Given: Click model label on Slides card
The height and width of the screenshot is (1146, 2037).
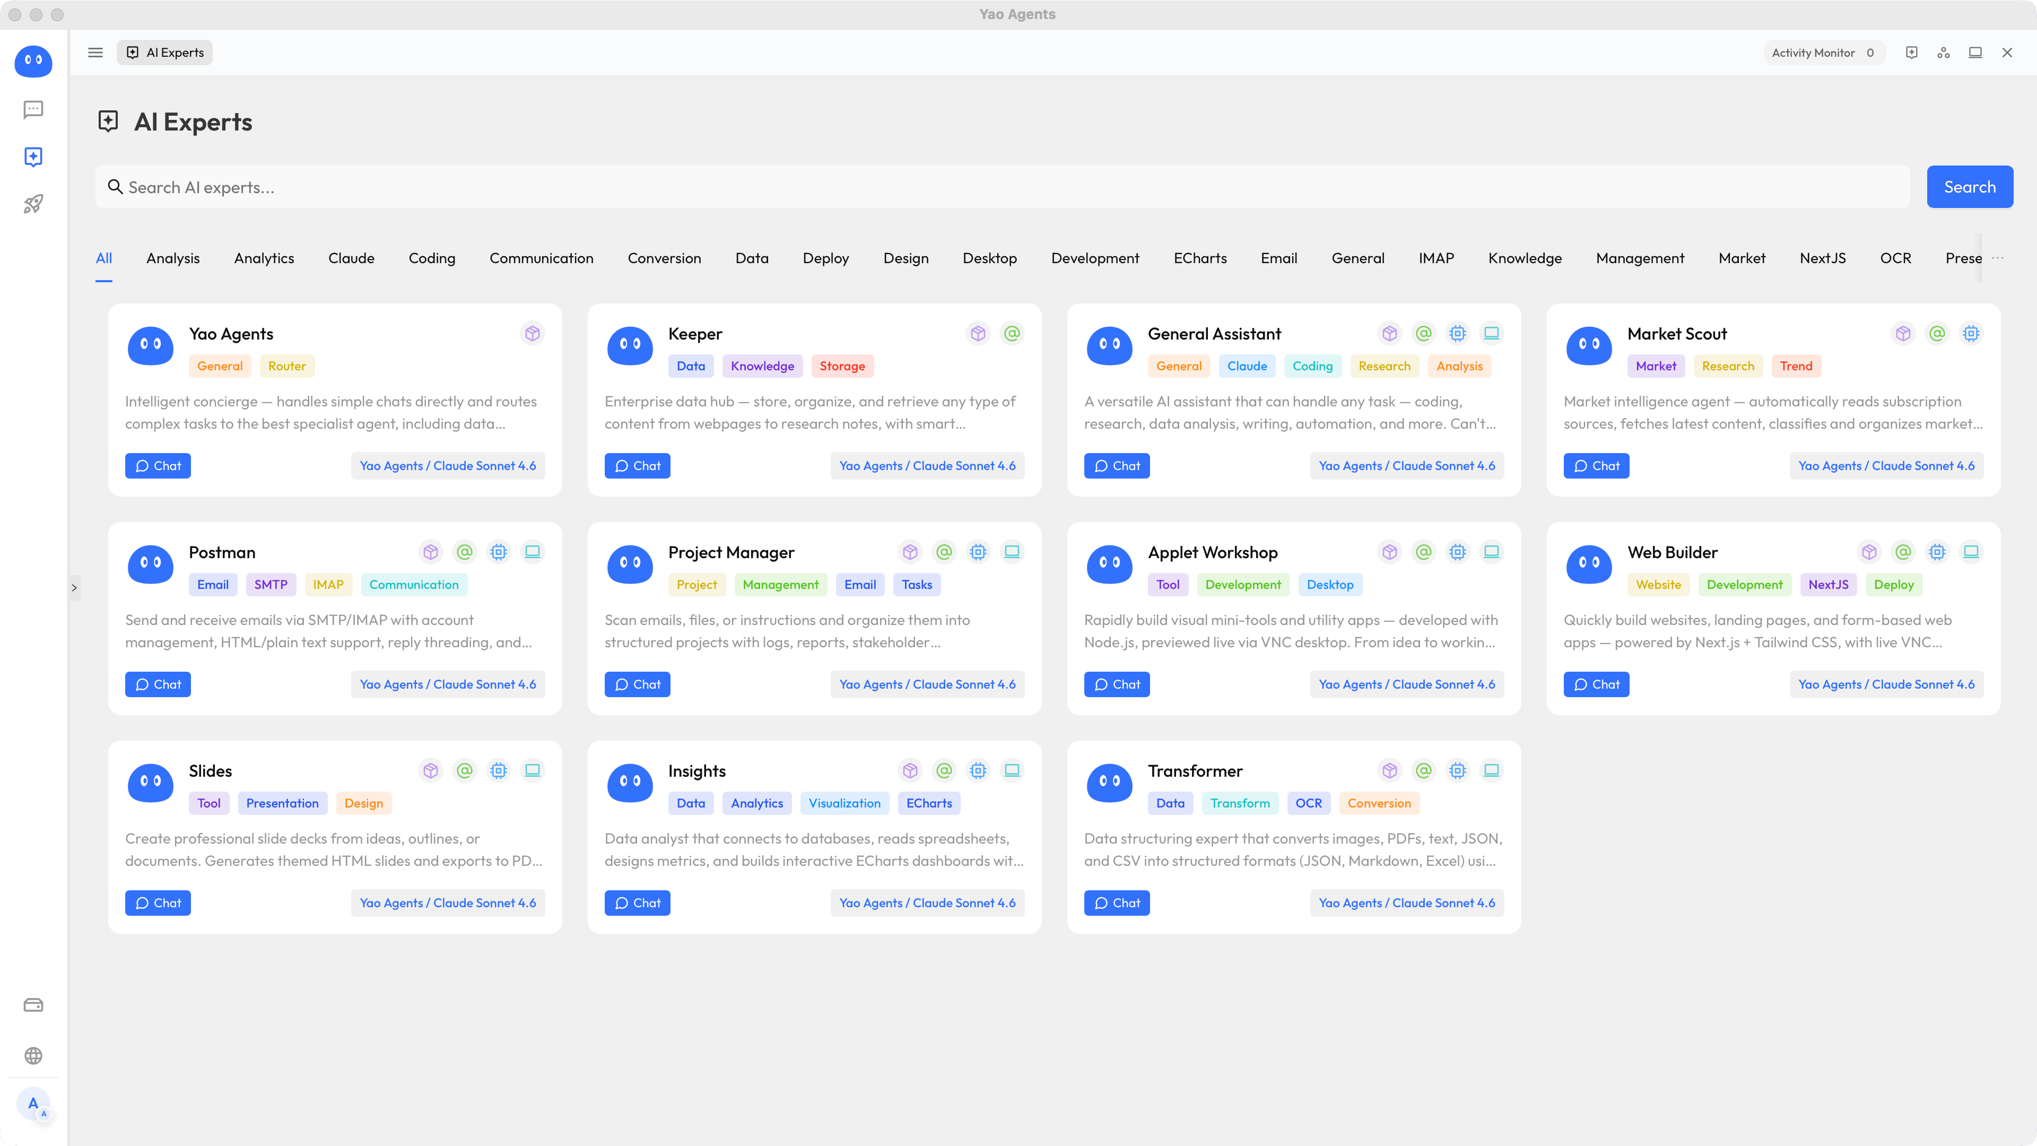Looking at the screenshot, I should [x=448, y=902].
